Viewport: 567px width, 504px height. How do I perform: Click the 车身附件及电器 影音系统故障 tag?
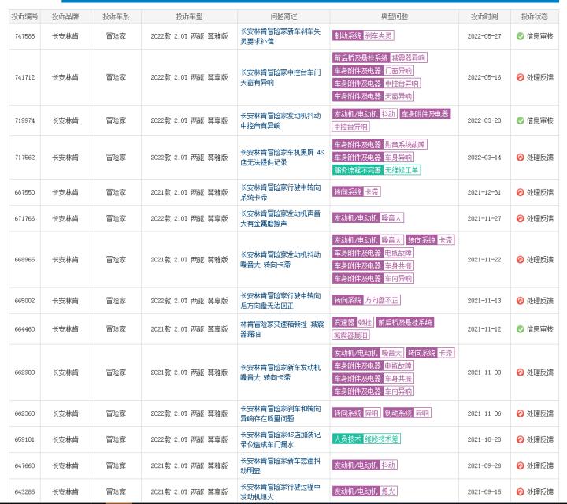[x=380, y=145]
